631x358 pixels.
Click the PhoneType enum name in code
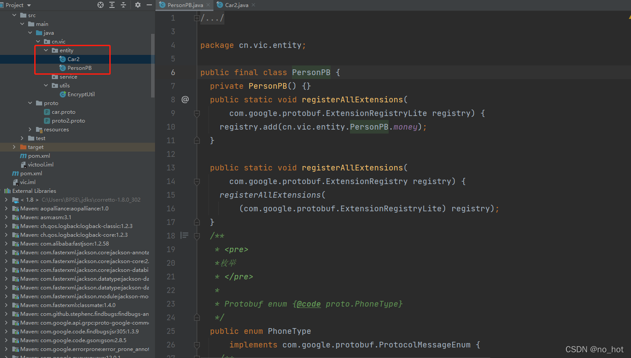pyautogui.click(x=289, y=331)
